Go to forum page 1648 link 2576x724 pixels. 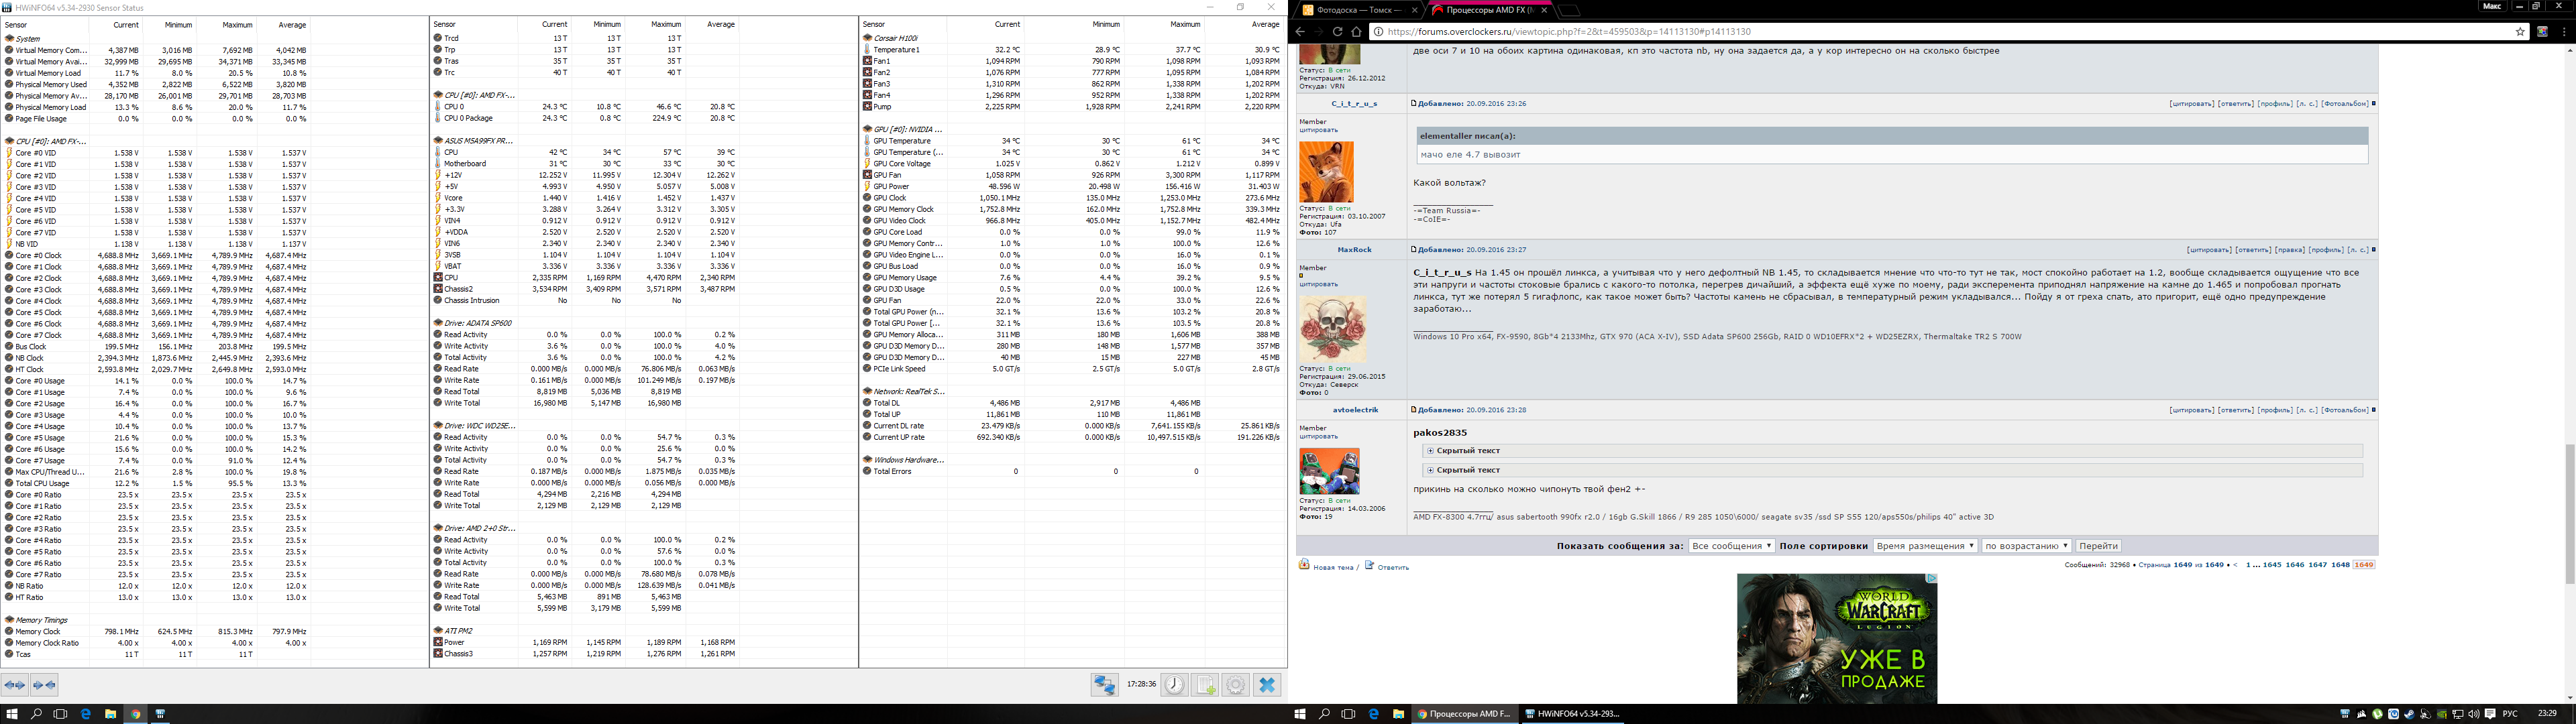2340,565
